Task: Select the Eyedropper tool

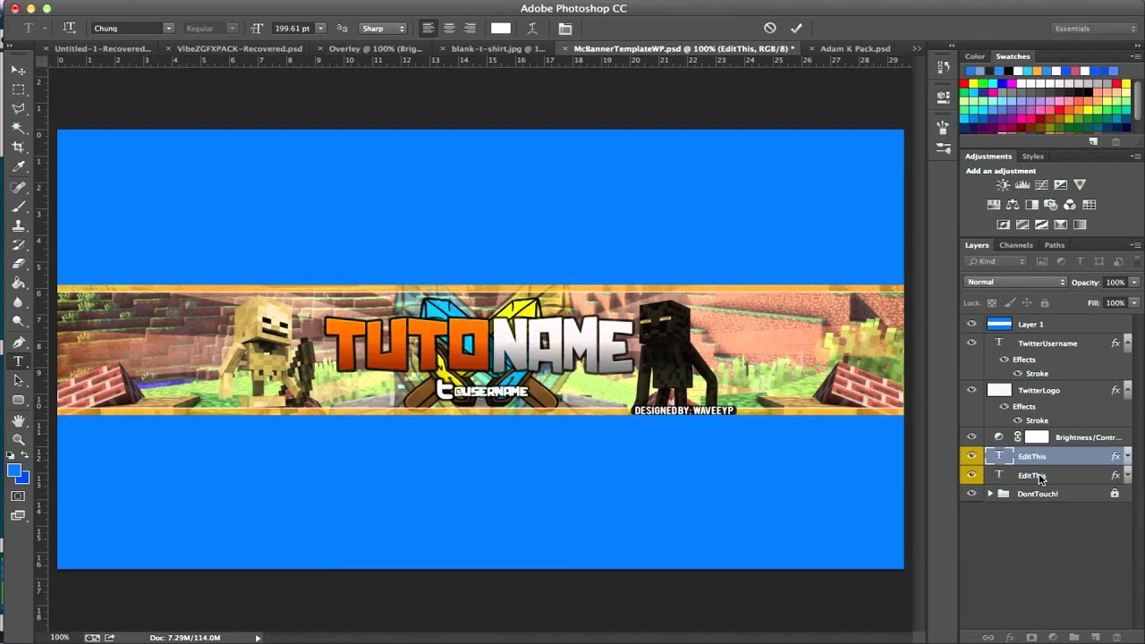Action: [18, 166]
